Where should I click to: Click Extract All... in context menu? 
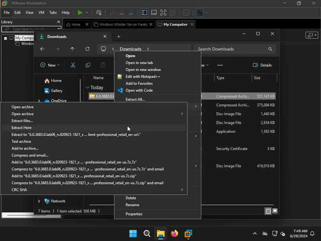(x=157, y=99)
